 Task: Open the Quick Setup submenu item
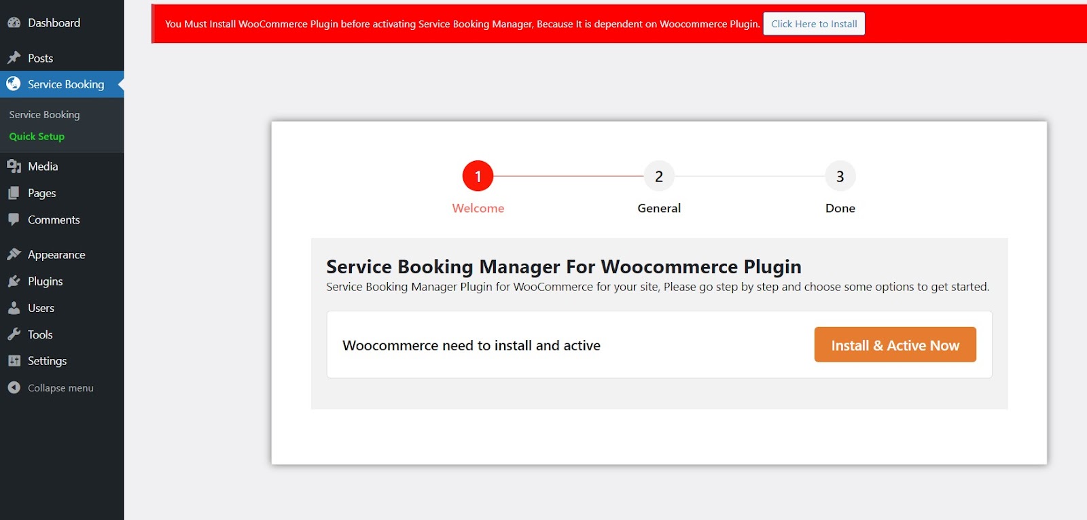click(x=37, y=137)
